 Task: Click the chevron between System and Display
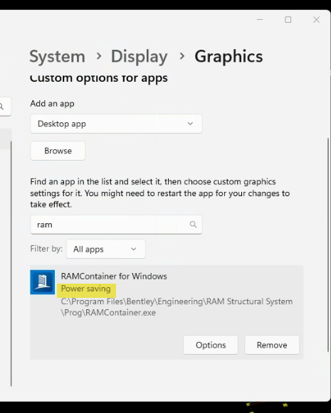click(99, 56)
